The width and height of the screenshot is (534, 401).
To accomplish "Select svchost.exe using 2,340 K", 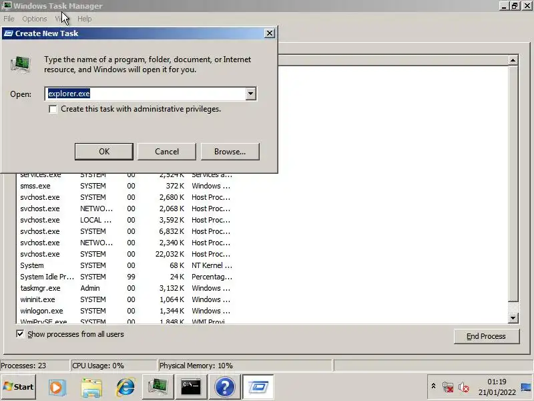I will pyautogui.click(x=126, y=243).
